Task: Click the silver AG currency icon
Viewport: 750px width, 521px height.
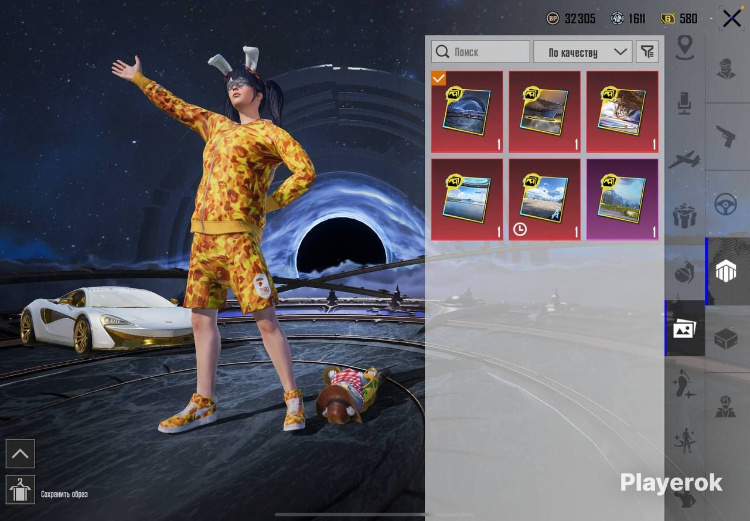Action: tap(617, 19)
